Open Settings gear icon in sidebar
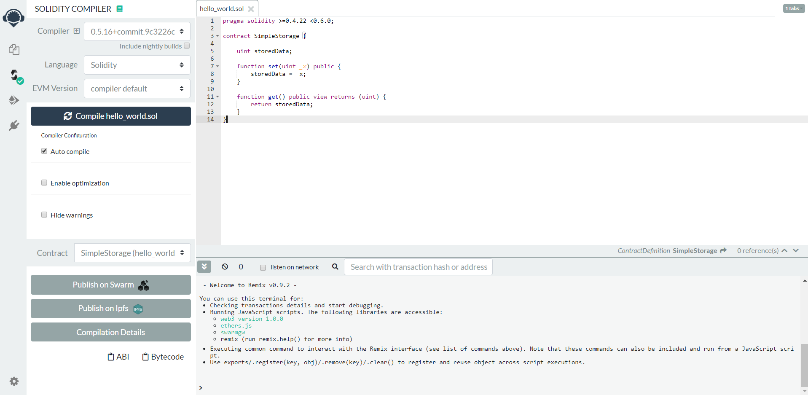 (14, 381)
